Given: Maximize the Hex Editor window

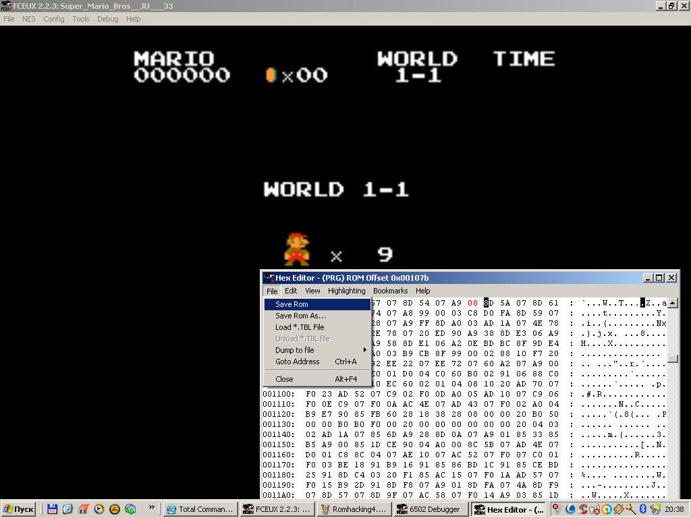Looking at the screenshot, I should [659, 278].
